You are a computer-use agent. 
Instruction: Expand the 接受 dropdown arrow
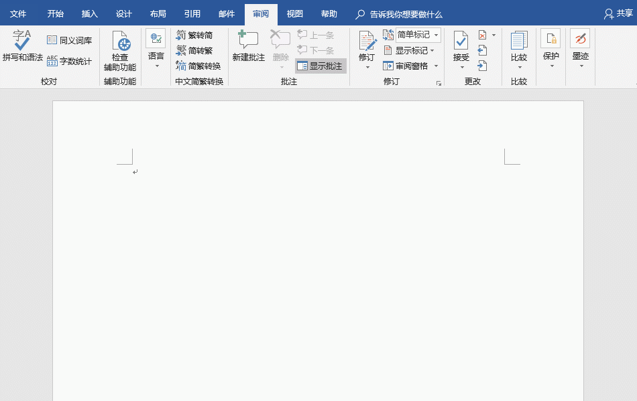[x=462, y=68]
